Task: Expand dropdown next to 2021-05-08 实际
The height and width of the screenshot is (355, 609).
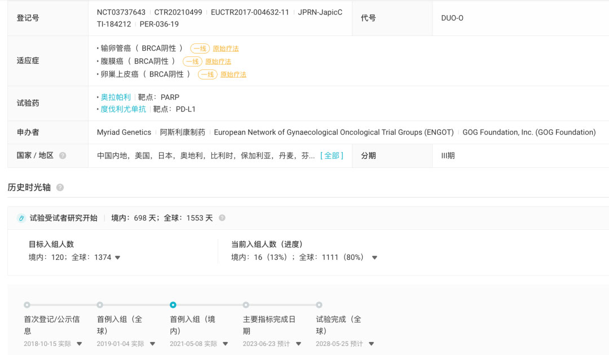Action: [x=225, y=344]
